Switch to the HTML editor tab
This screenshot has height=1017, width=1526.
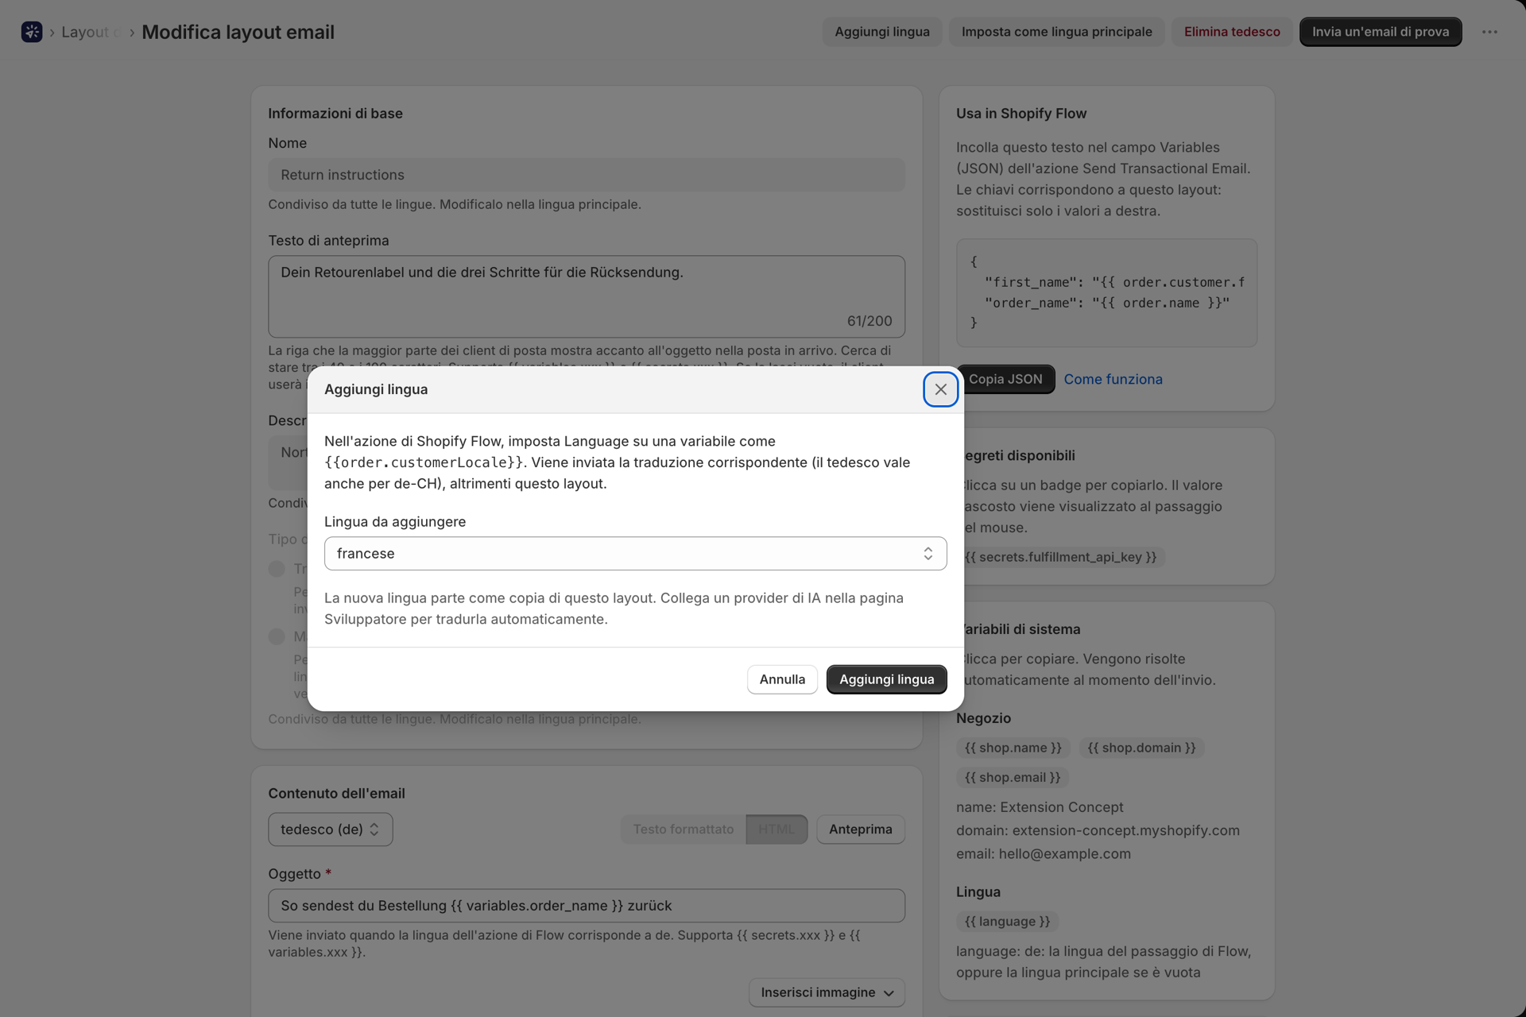(x=777, y=829)
